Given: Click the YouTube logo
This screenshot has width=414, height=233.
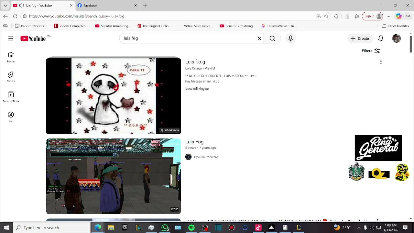Looking at the screenshot, I should tap(33, 39).
